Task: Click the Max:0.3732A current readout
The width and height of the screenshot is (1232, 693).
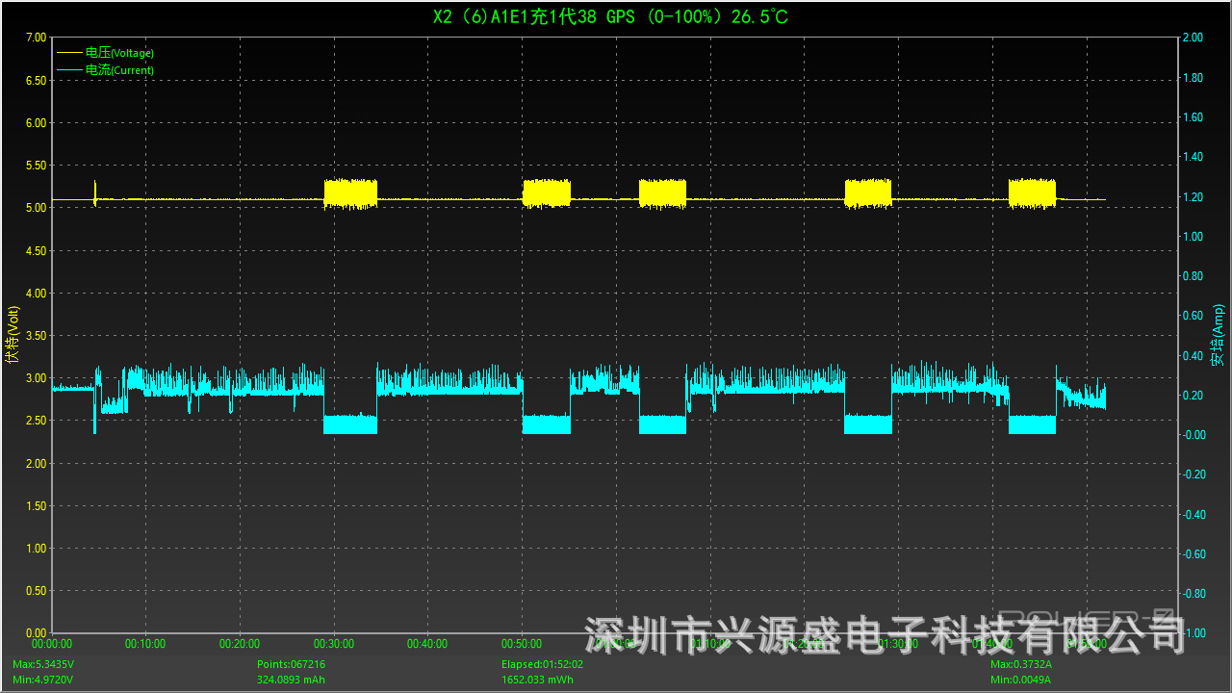Action: (x=1020, y=665)
